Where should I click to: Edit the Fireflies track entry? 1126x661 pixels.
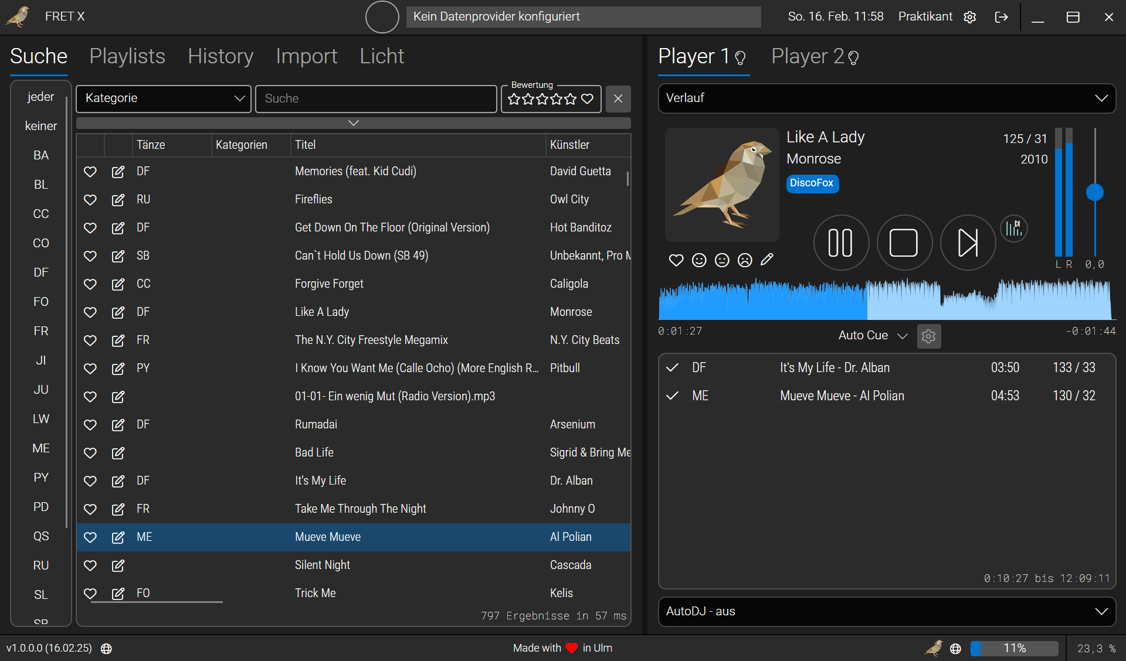click(x=118, y=200)
